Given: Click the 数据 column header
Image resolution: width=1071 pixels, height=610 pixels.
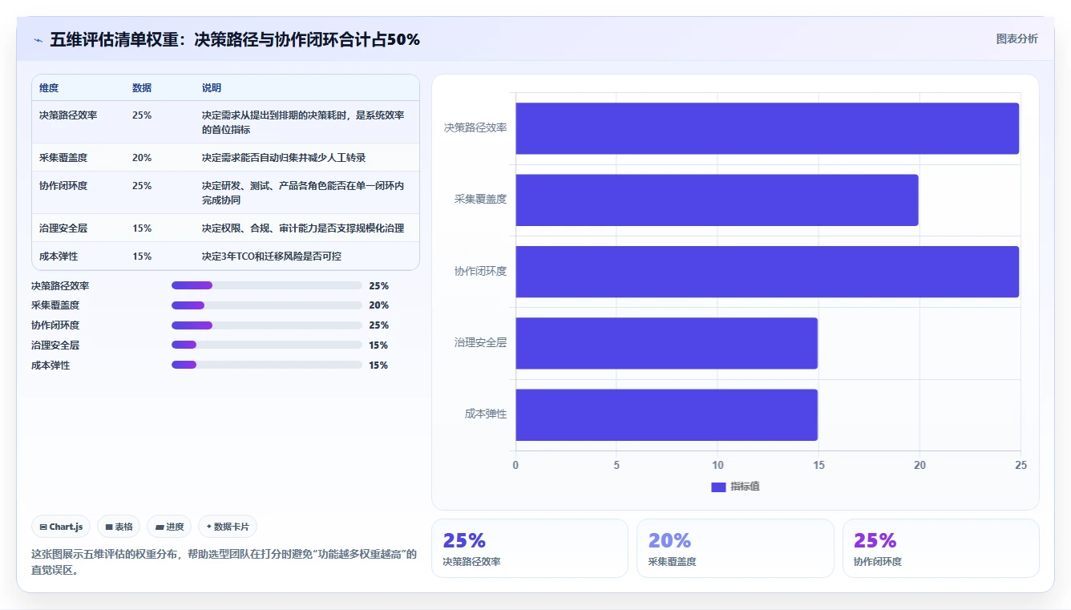Looking at the screenshot, I should [x=142, y=87].
